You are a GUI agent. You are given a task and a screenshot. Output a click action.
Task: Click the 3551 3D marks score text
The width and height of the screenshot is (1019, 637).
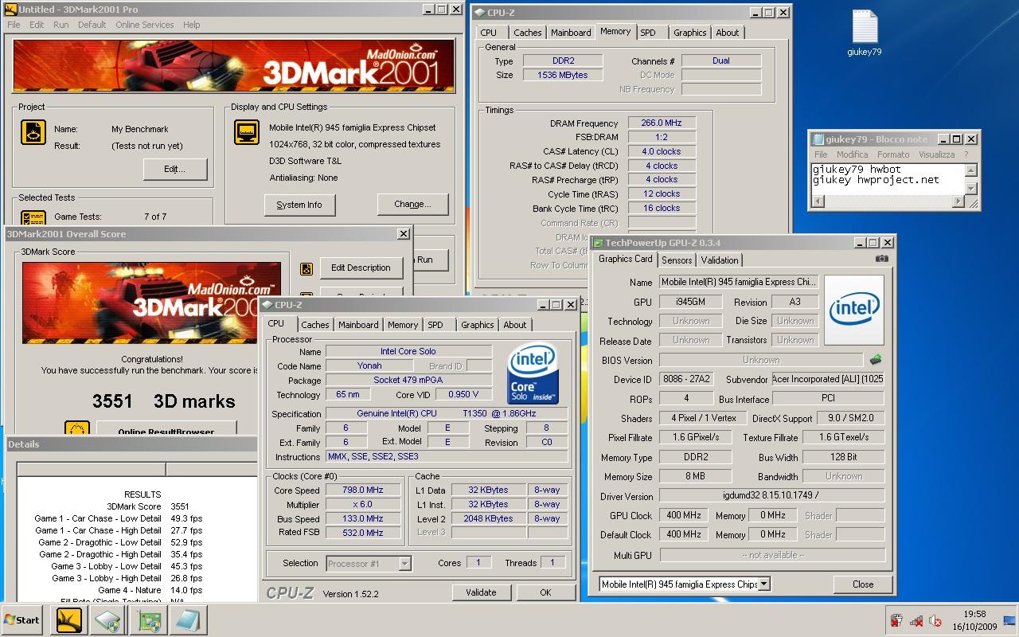coord(164,401)
